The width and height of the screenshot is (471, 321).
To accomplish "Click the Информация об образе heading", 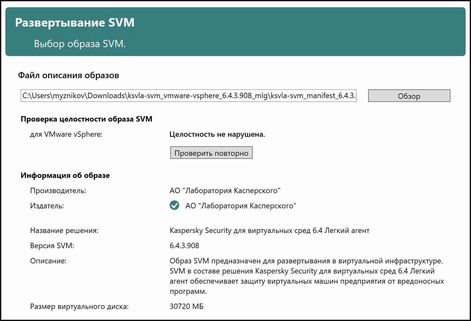I will coord(65,175).
